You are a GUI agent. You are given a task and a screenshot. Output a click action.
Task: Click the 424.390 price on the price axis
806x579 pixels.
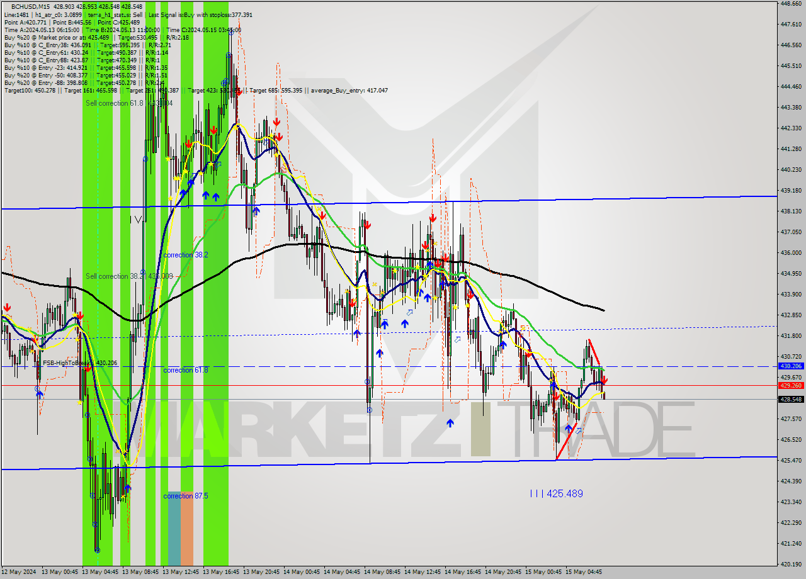[790, 481]
